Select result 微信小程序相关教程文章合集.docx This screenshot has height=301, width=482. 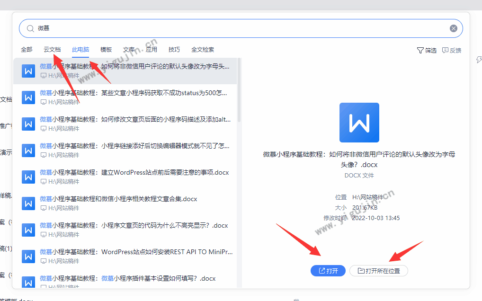coord(125,204)
